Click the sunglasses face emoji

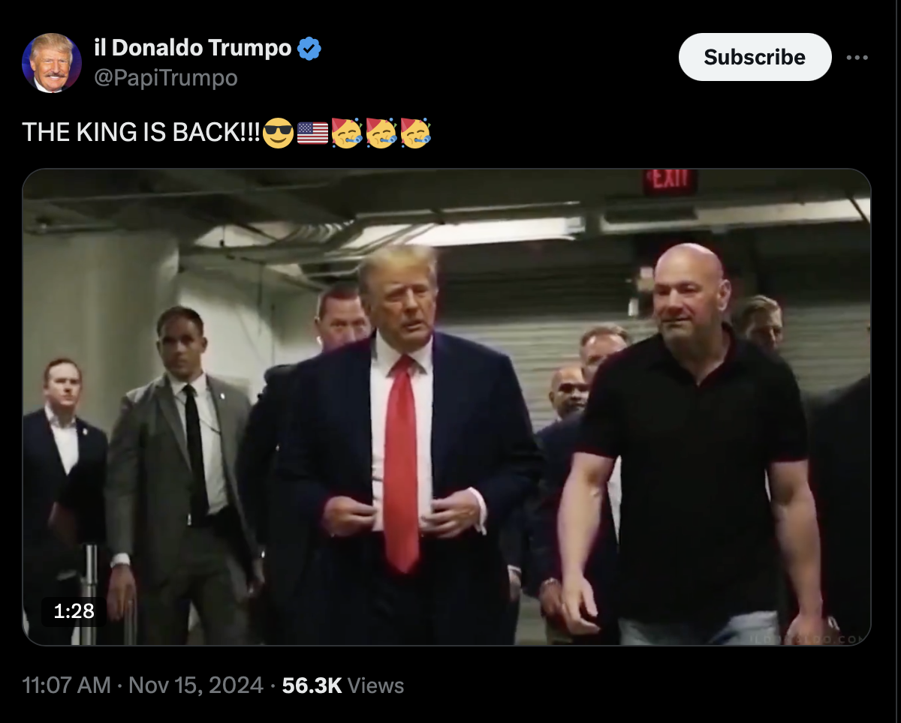278,133
